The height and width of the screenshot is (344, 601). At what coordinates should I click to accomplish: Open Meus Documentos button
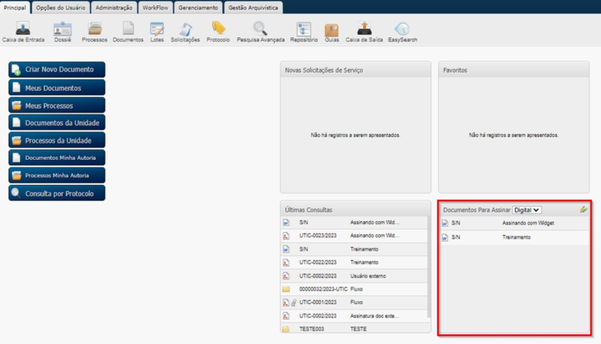coord(56,88)
